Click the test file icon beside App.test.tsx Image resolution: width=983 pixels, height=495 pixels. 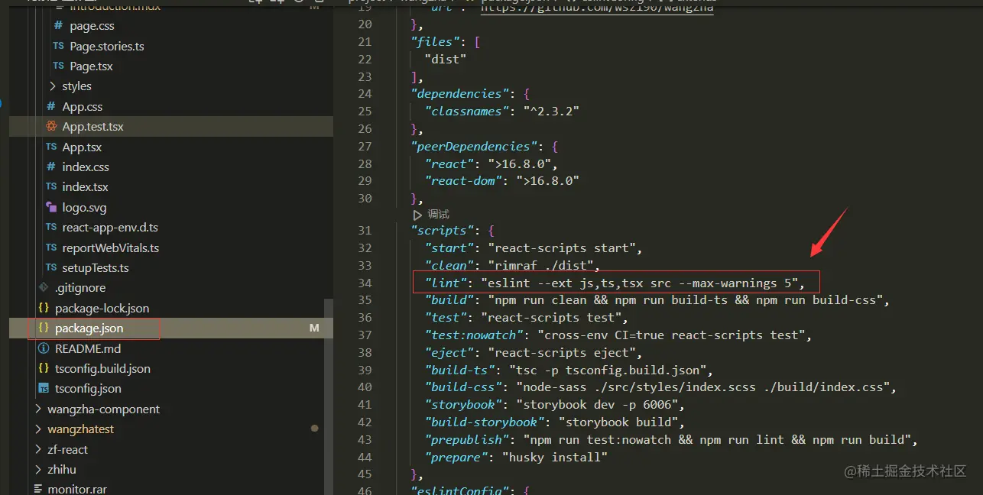point(51,126)
